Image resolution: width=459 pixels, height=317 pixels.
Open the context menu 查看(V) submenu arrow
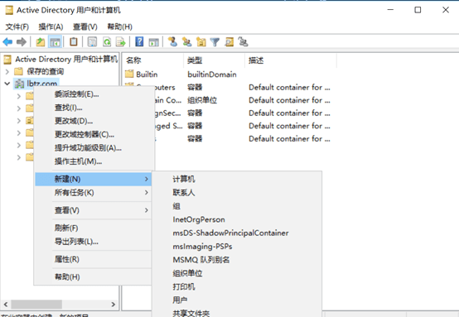[147, 210]
